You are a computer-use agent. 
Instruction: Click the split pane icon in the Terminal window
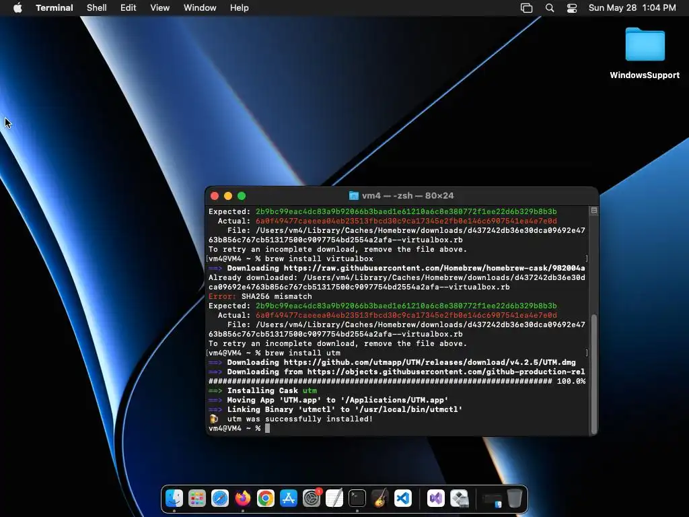593,211
